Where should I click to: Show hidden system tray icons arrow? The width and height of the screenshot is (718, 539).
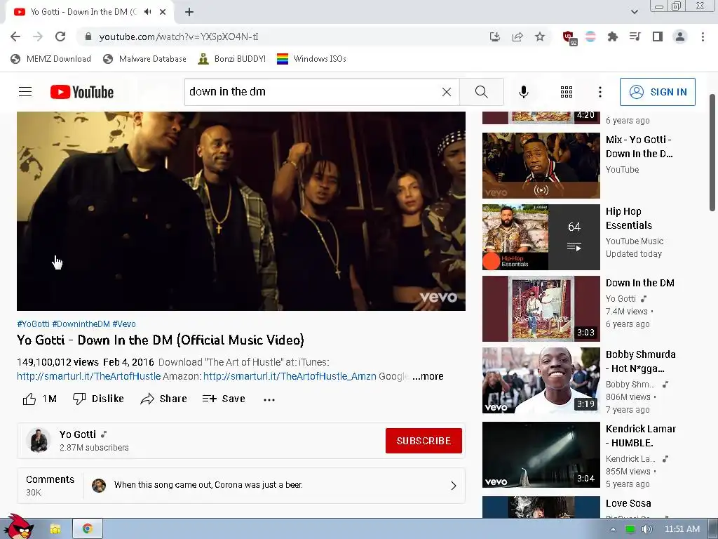tap(613, 529)
